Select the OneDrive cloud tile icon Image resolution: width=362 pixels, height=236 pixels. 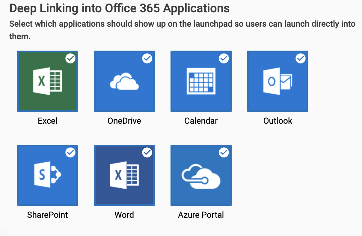[x=124, y=81]
